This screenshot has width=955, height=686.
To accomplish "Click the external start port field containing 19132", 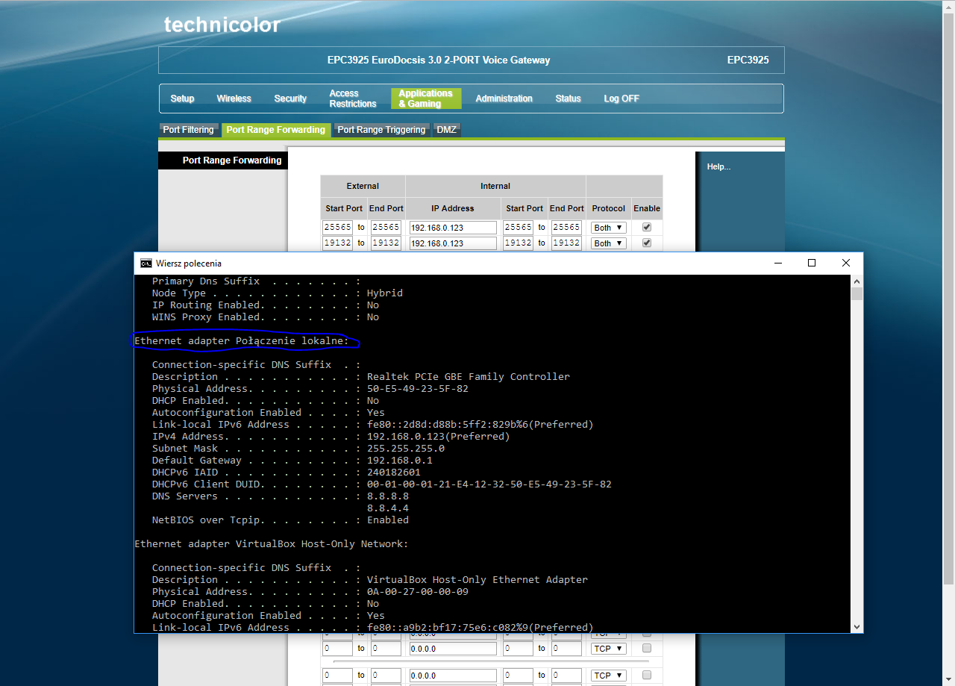I will click(x=337, y=243).
